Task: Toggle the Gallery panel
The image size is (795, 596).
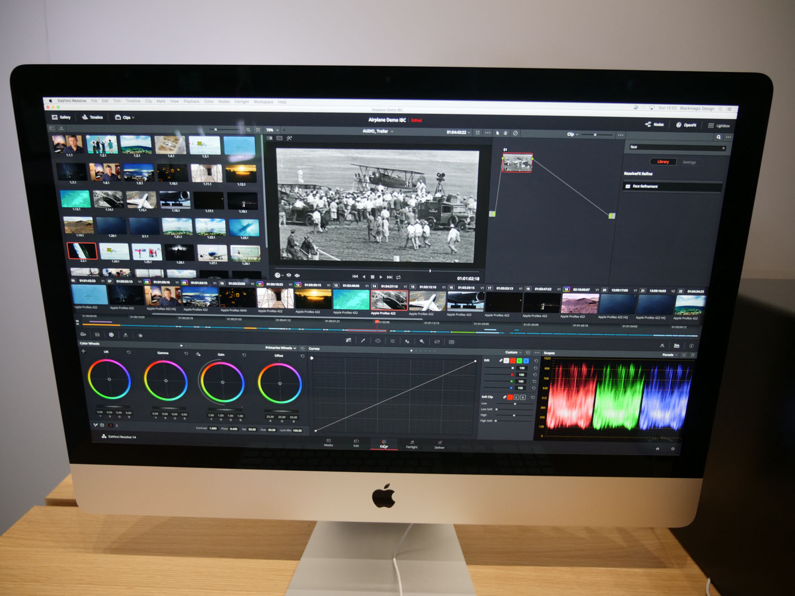Action: [61, 117]
